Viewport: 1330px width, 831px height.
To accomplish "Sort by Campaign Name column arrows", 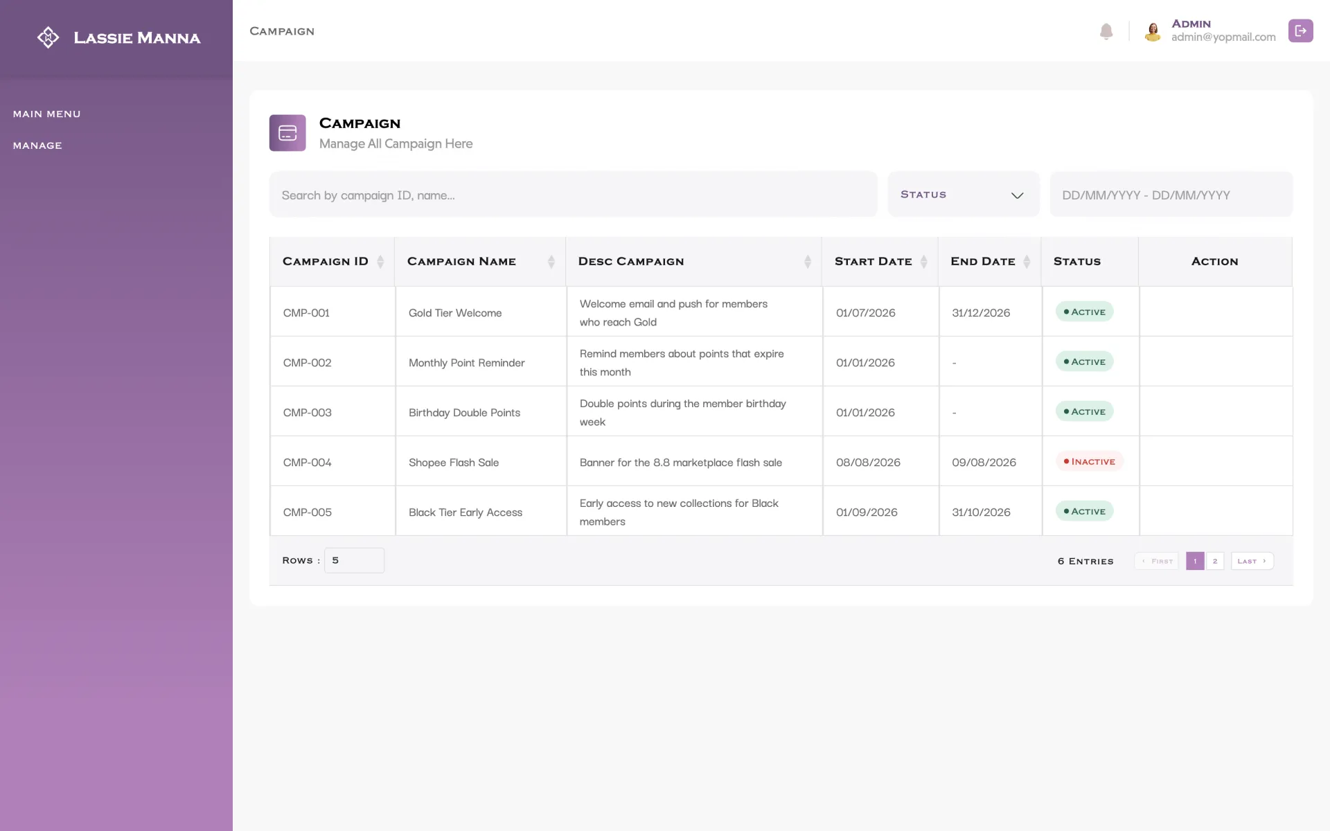I will click(551, 262).
